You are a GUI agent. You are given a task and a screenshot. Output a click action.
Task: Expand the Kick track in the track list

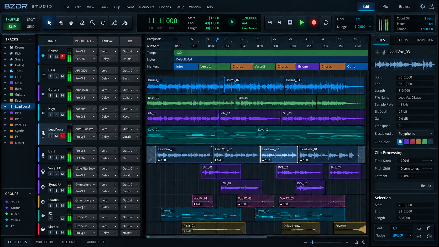click(x=5, y=53)
